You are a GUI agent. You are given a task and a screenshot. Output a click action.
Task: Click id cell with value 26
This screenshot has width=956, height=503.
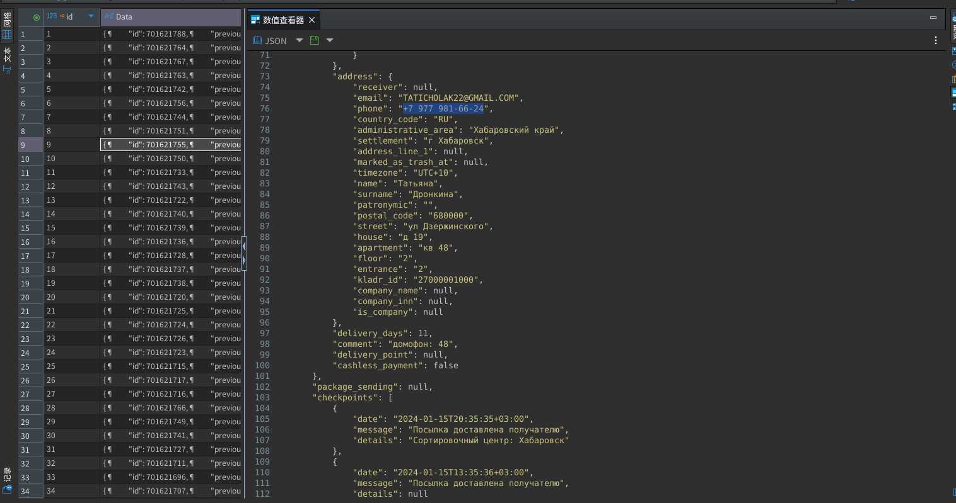pos(71,380)
